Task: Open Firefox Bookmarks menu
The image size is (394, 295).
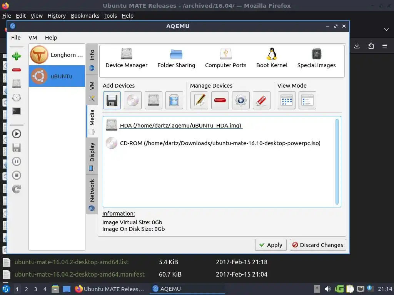Action: tap(85, 16)
